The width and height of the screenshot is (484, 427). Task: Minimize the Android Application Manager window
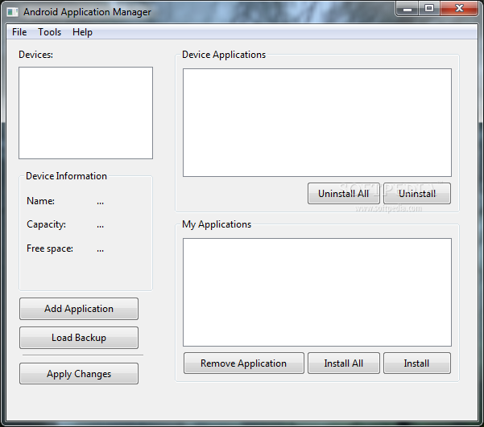click(x=407, y=9)
